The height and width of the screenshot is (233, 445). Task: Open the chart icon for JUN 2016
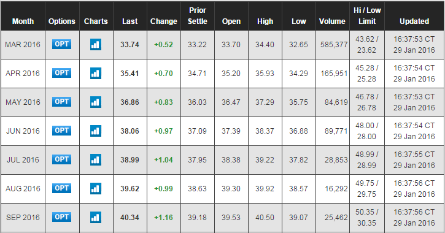[96, 131]
